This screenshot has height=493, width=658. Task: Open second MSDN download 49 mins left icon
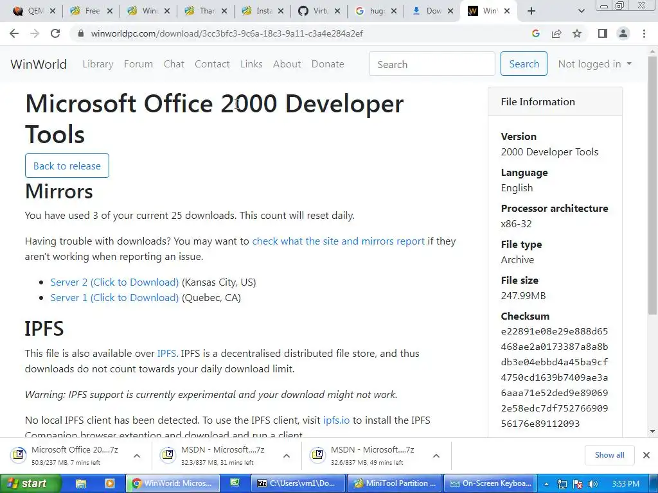coord(317,455)
